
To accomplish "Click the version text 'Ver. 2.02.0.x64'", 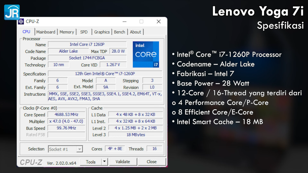I will pos(62,163).
